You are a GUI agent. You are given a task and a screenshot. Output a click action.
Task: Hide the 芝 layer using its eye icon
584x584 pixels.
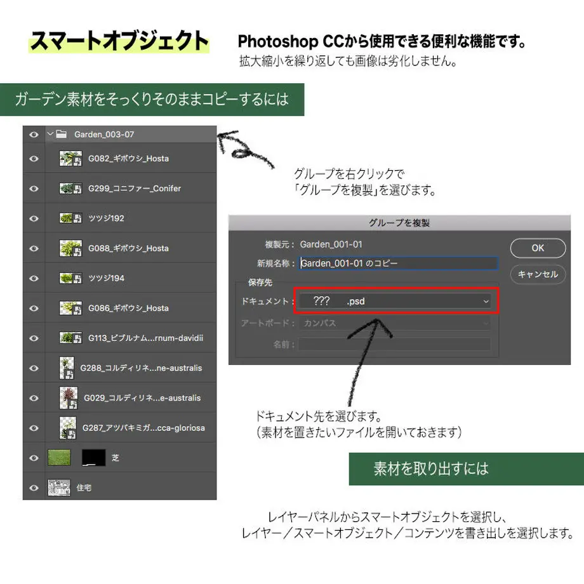[x=34, y=458]
